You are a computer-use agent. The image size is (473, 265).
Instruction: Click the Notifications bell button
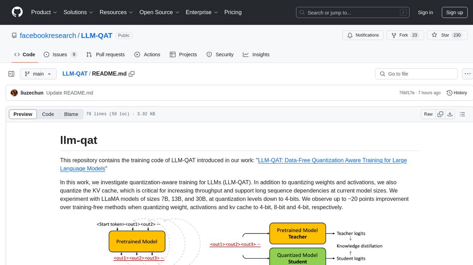point(363,35)
